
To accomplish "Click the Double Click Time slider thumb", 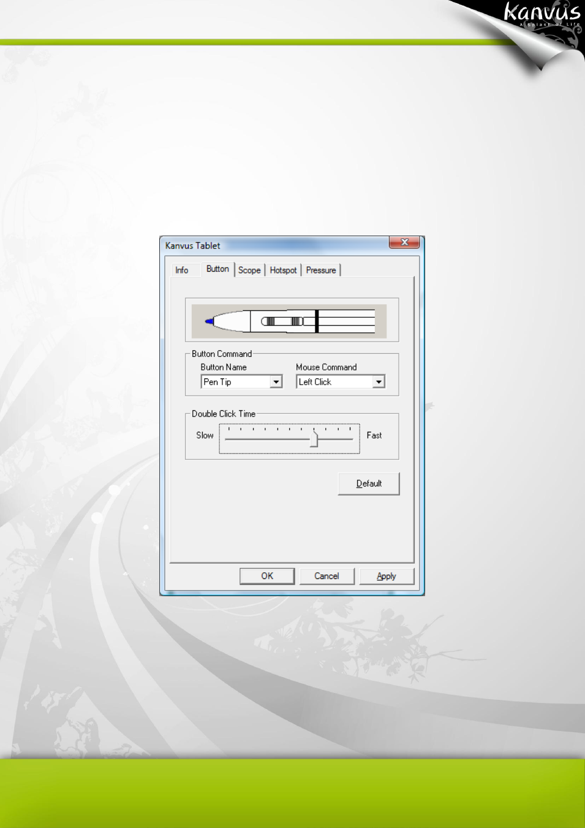I will coord(314,438).
